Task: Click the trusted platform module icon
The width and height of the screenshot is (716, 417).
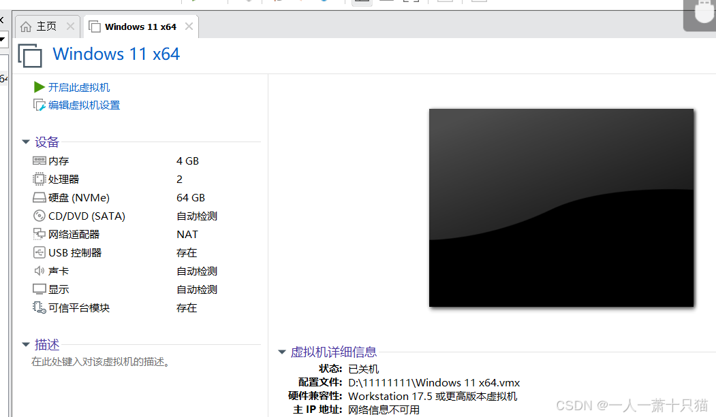Action: coord(40,307)
